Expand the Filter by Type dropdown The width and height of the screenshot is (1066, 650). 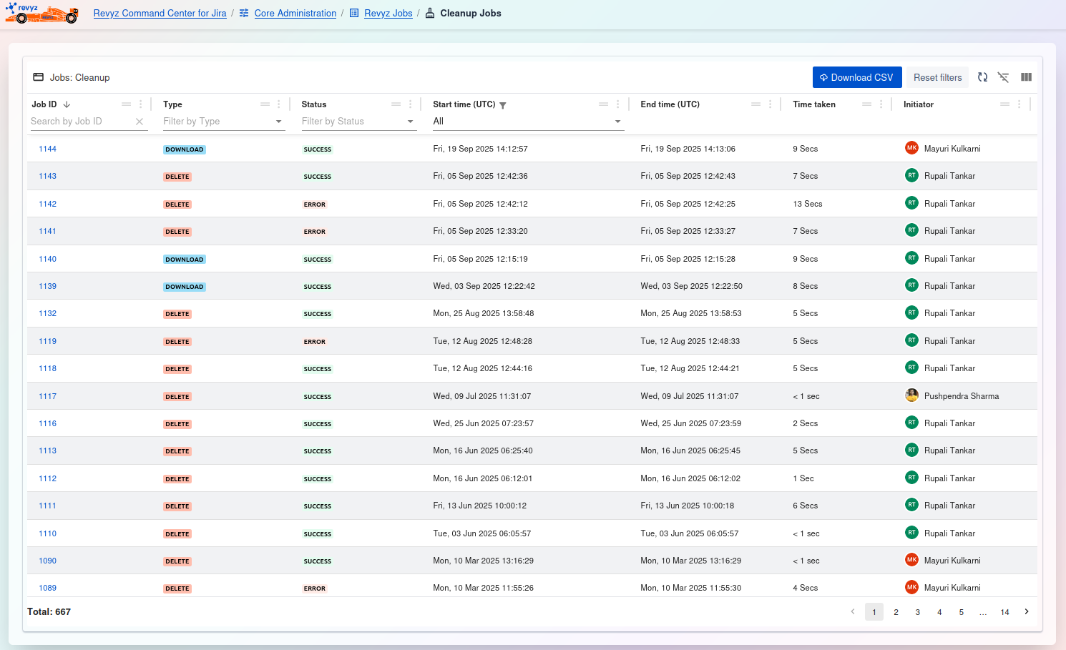pos(278,122)
